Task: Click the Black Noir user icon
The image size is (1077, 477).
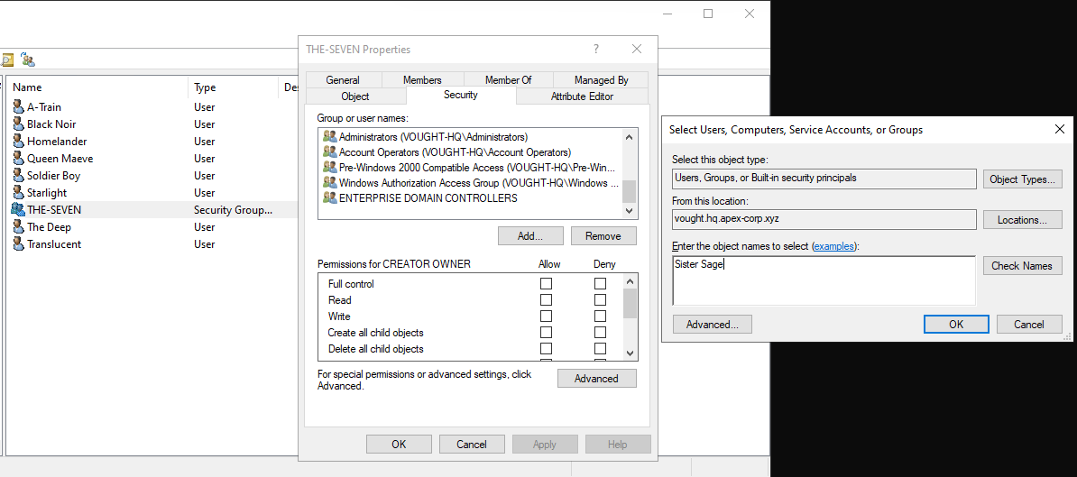Action: 19,124
